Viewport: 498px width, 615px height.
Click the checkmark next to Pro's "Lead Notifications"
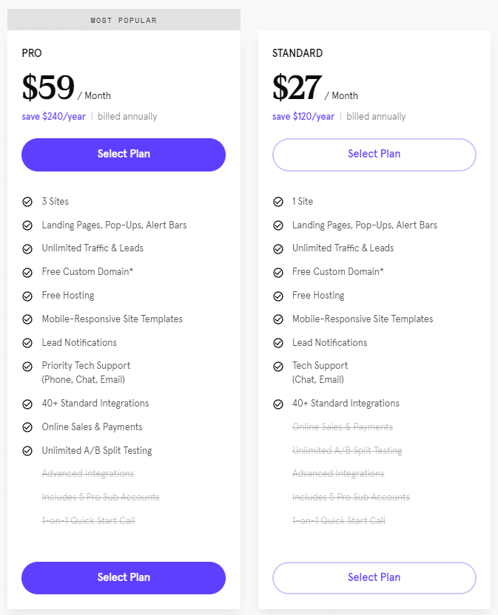[27, 342]
